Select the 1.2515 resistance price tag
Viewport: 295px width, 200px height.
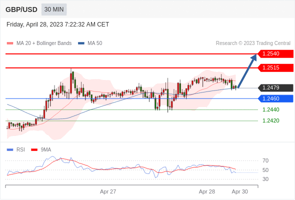(275, 67)
